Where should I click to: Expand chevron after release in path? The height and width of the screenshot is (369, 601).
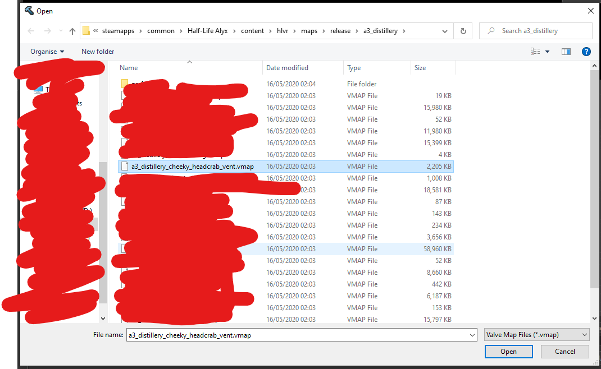357,31
